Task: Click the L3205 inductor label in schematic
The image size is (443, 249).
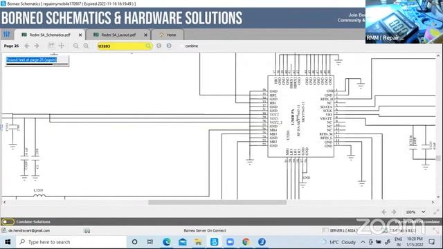Action: coord(38,191)
